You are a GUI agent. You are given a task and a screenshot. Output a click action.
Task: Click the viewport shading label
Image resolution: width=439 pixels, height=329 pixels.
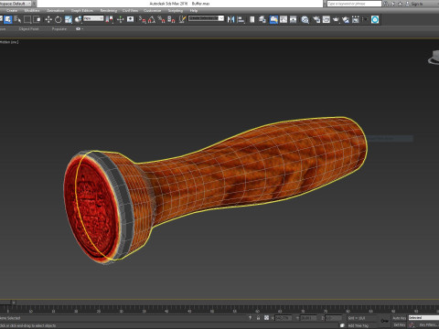tap(9, 42)
